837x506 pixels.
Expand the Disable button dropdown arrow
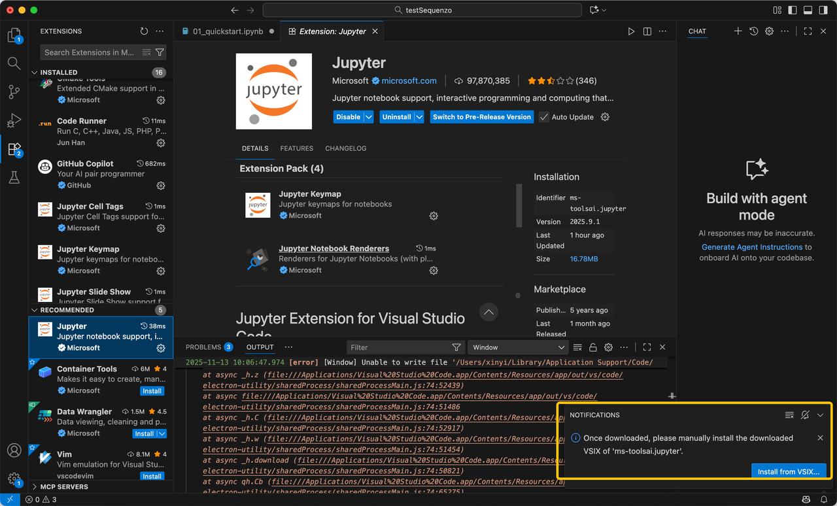click(x=369, y=117)
